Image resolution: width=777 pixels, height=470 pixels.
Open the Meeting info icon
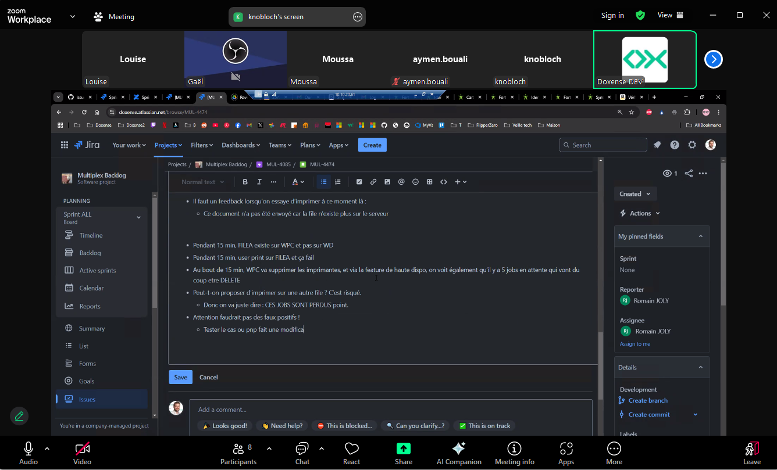514,449
